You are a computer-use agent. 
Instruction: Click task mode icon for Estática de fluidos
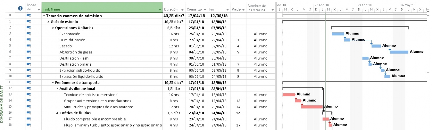[x=29, y=113]
